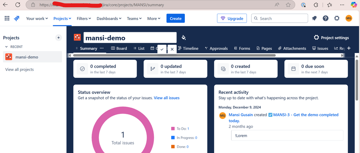Open the favorites list icon
Image resolution: width=360 pixels, height=153 pixels.
coord(329,5)
